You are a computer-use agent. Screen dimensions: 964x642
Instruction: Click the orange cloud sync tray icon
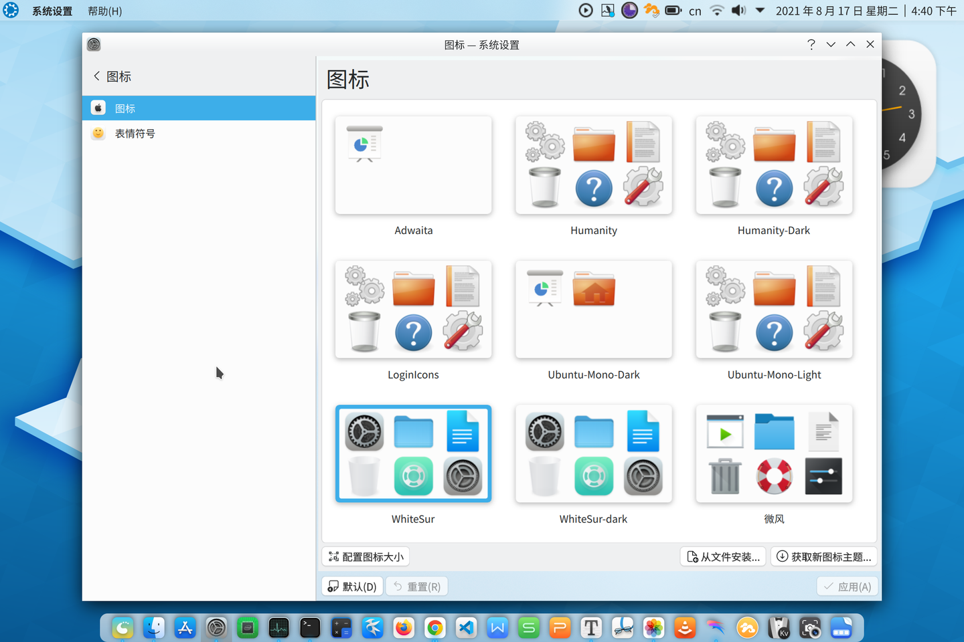tap(651, 10)
